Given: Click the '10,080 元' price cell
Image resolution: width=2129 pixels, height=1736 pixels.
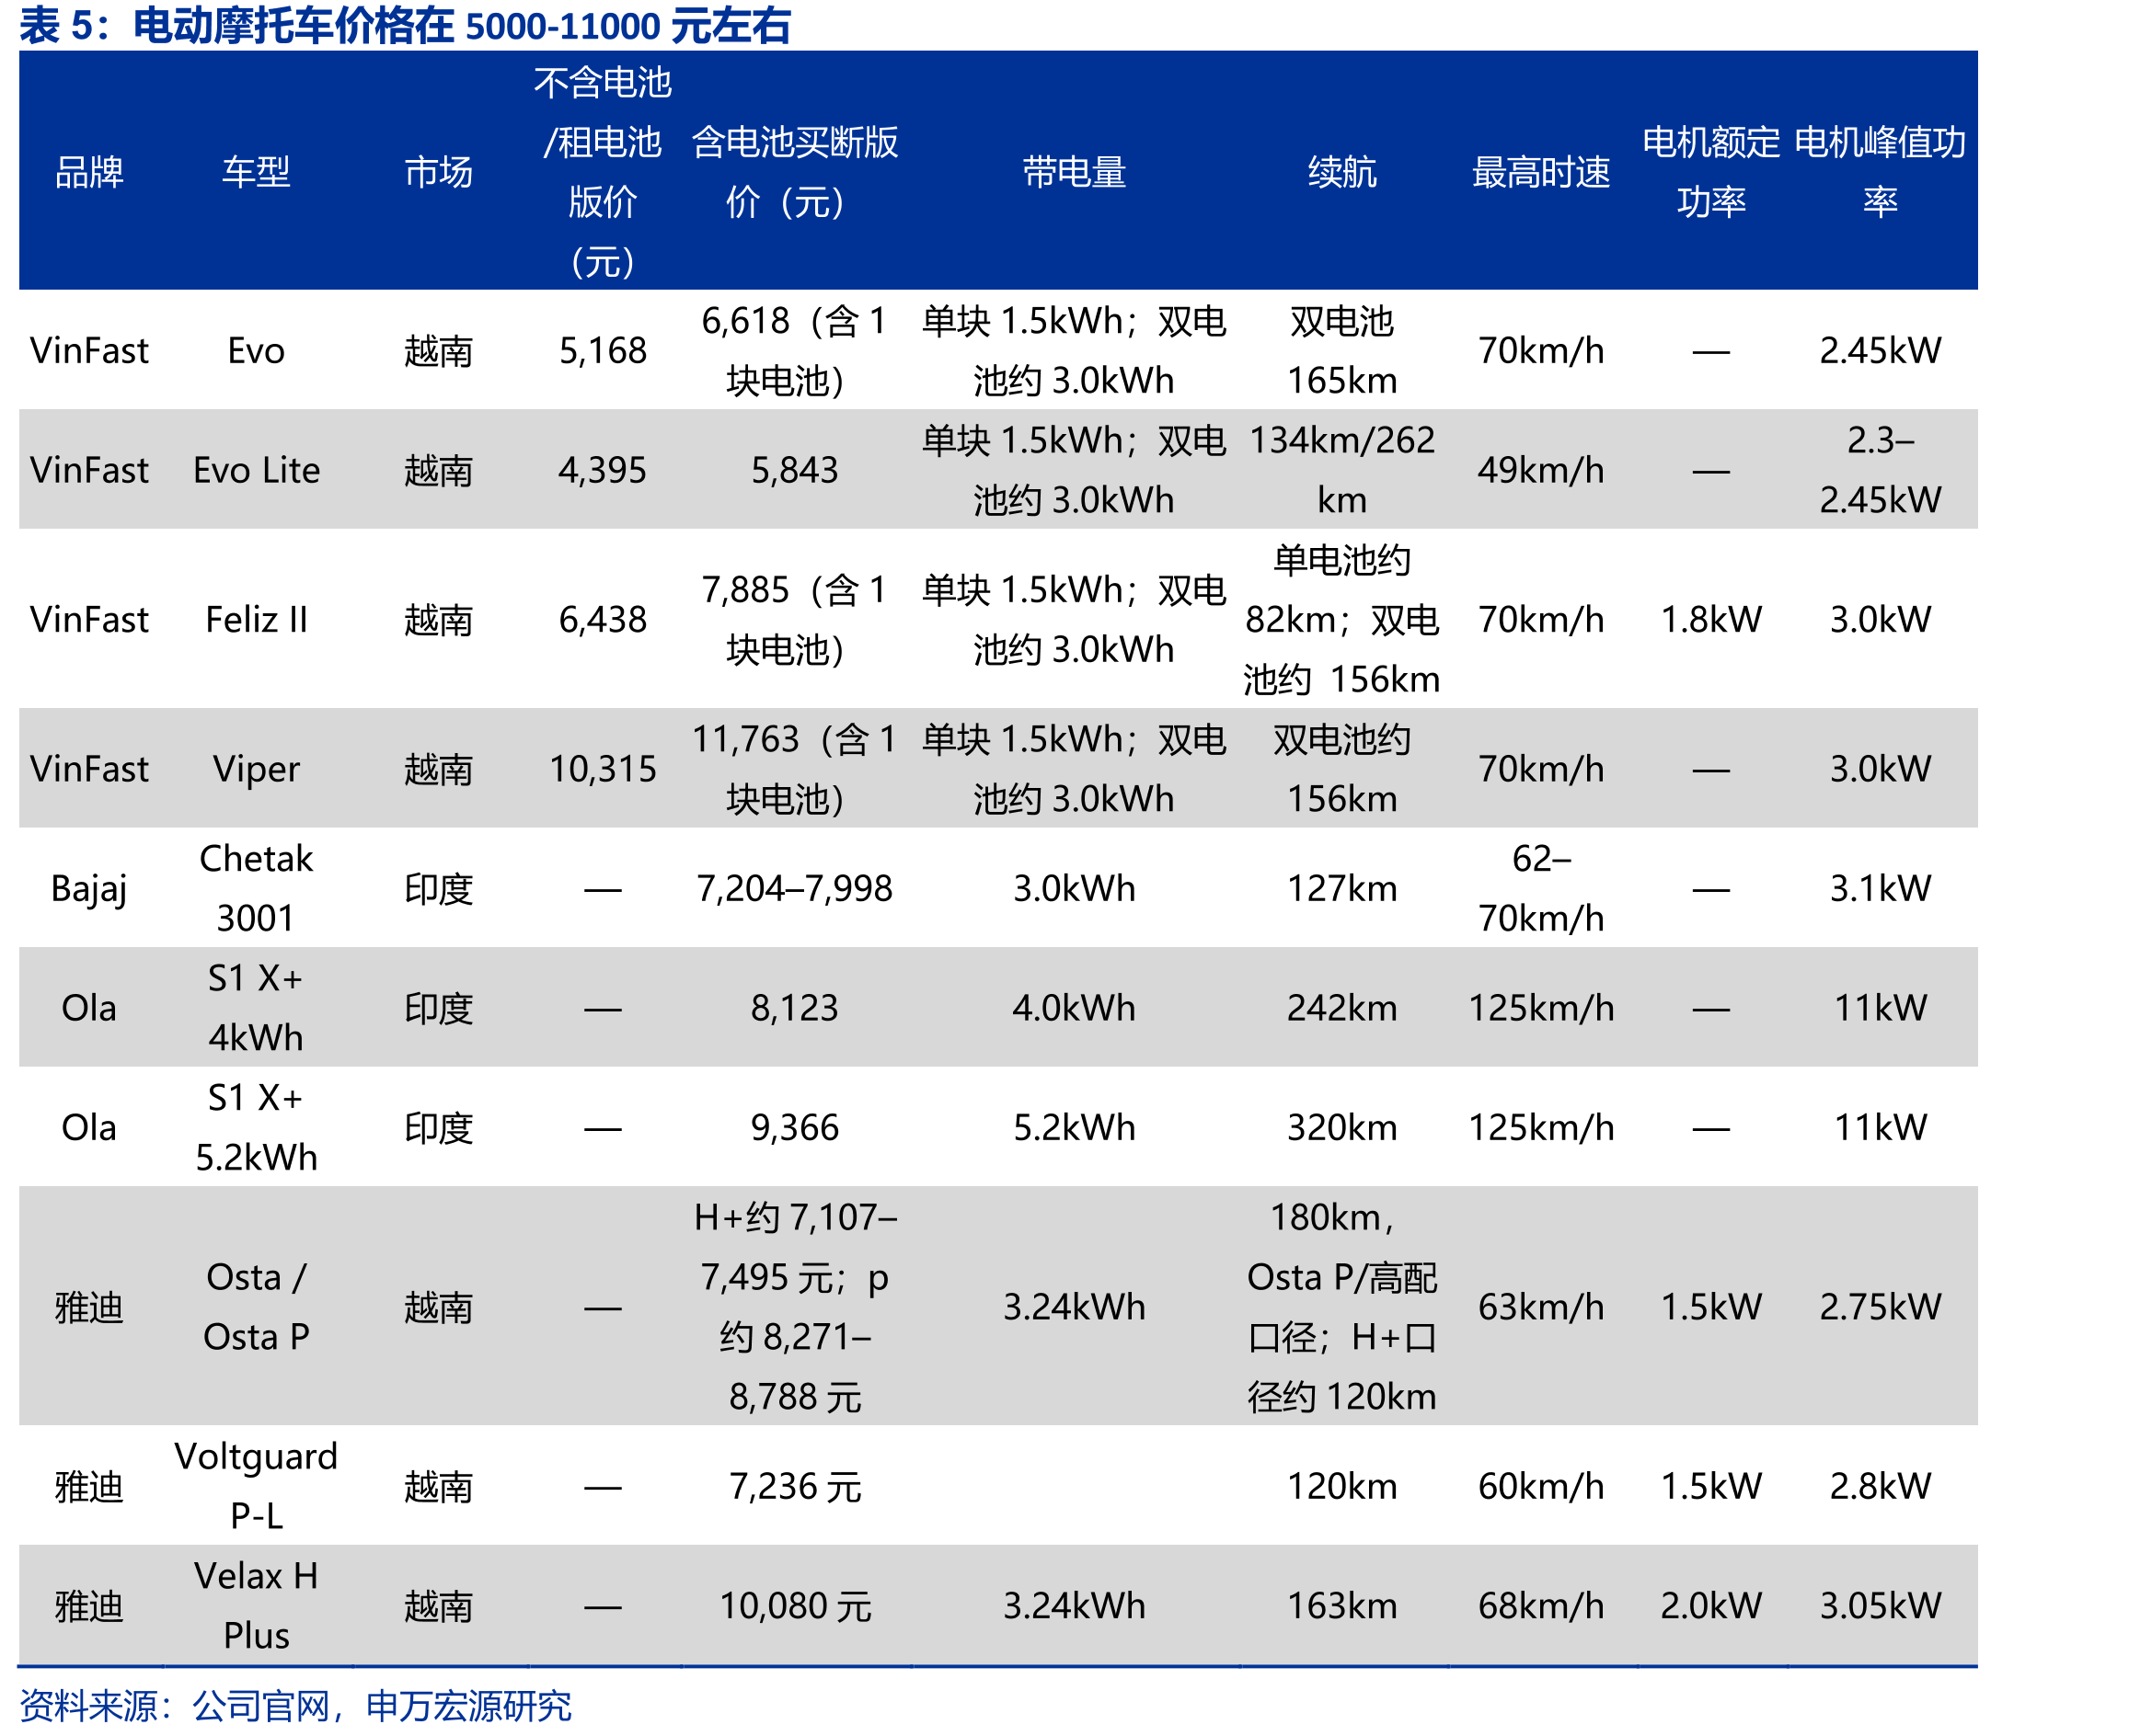Looking at the screenshot, I should (x=794, y=1606).
